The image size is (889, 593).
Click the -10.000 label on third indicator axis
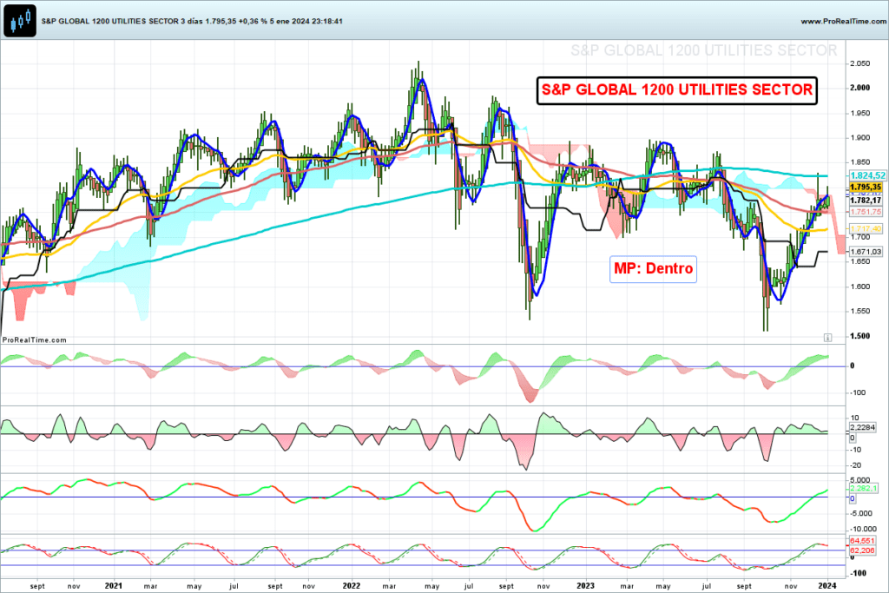[864, 529]
